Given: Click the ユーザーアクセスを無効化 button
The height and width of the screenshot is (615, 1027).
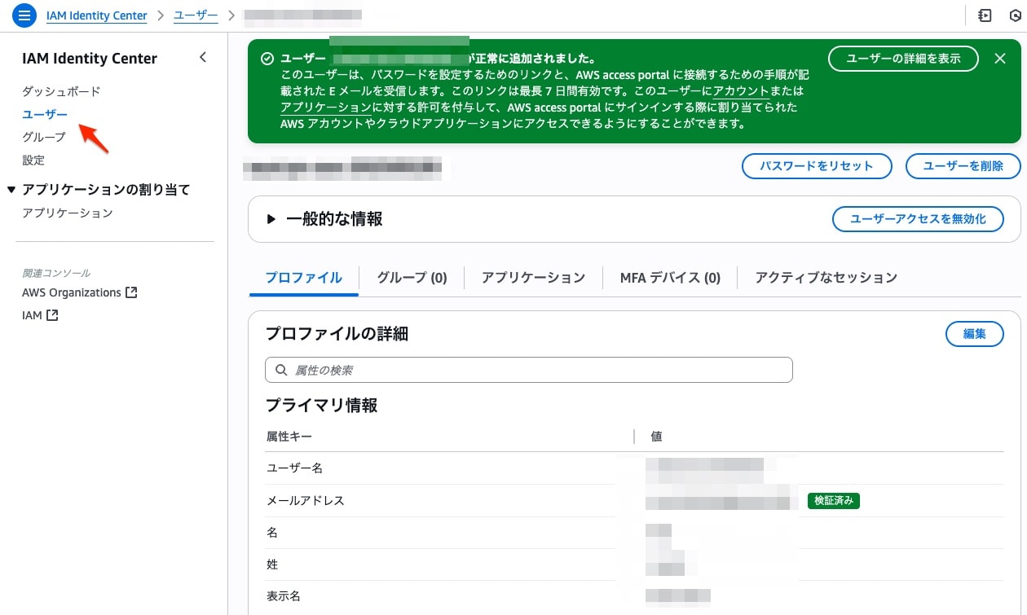Looking at the screenshot, I should click(x=918, y=219).
